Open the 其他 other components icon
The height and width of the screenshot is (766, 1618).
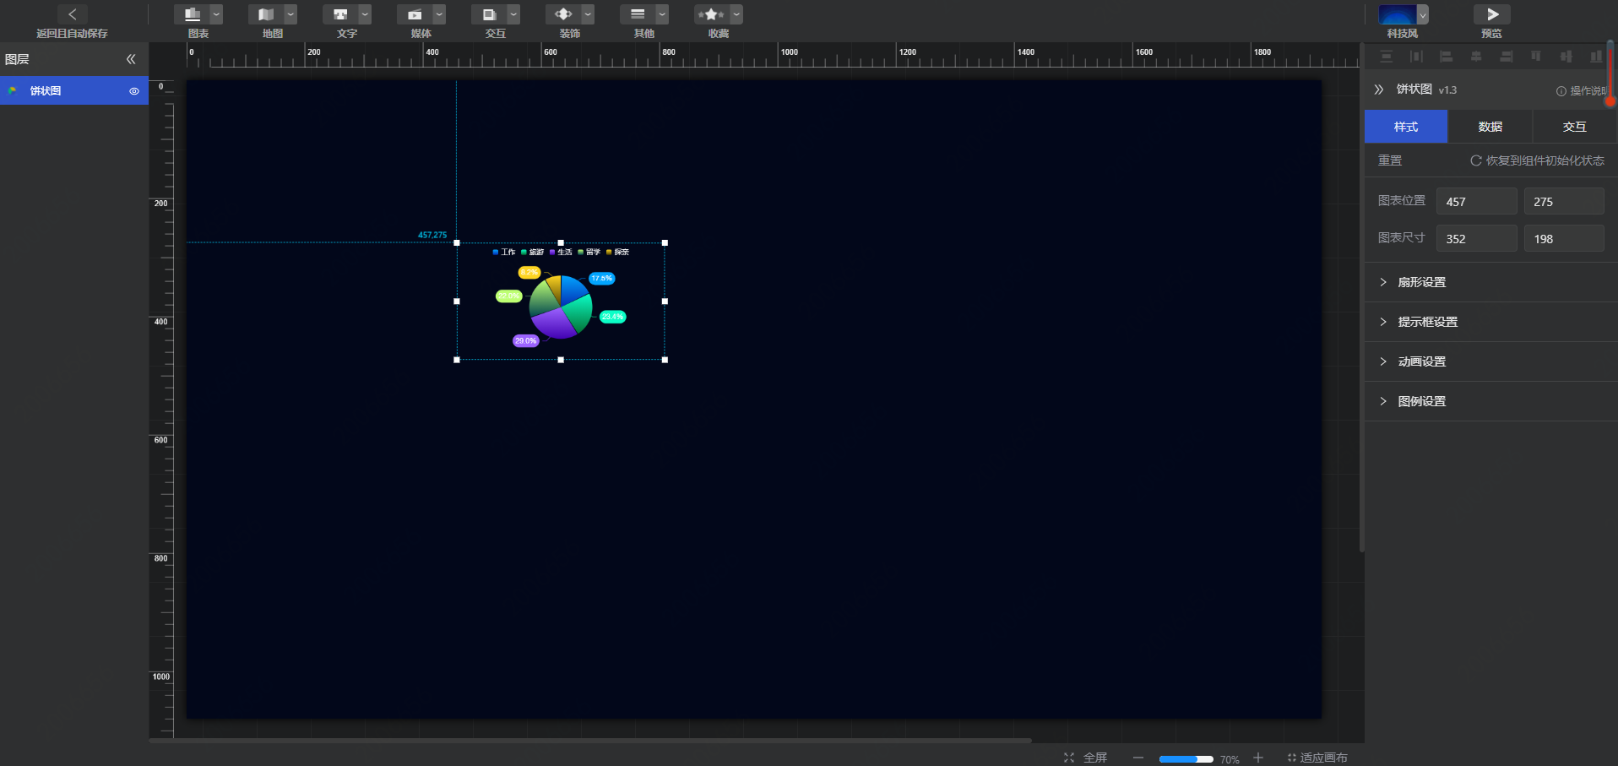click(x=638, y=14)
